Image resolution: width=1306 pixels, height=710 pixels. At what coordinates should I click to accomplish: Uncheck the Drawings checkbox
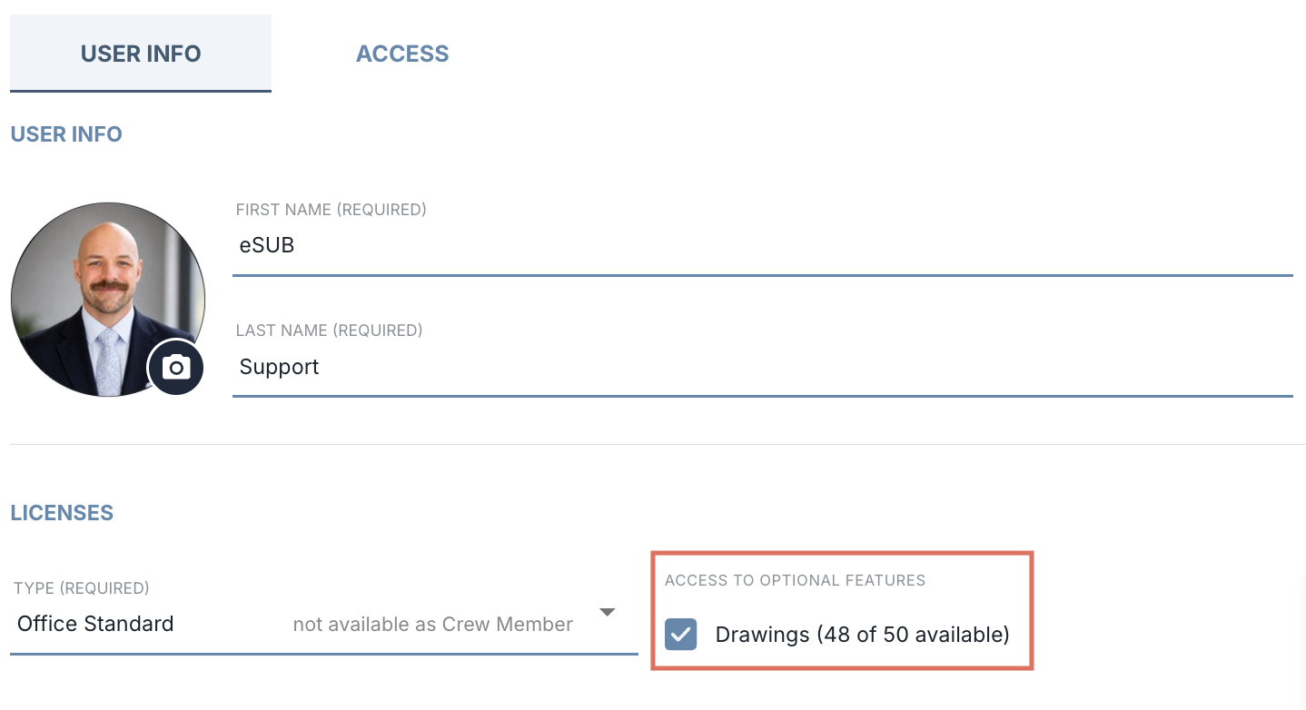pyautogui.click(x=681, y=634)
